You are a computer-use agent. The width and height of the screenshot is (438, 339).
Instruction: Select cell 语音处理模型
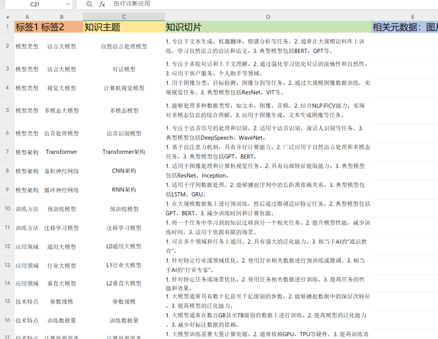pos(61,133)
